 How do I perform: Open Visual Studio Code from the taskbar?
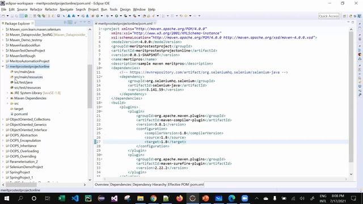[x=75, y=198]
